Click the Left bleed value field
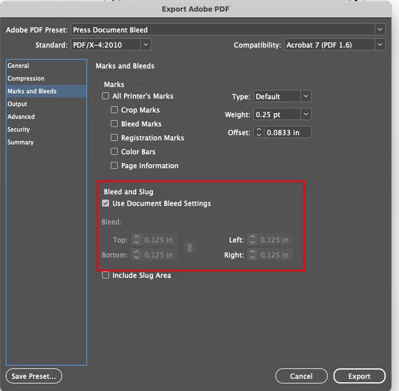This screenshot has width=399, height=391. coord(275,240)
